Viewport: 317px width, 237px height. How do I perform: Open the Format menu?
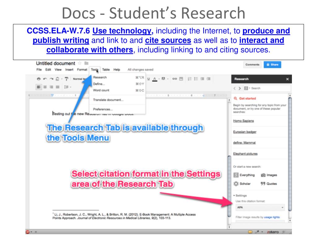82,69
